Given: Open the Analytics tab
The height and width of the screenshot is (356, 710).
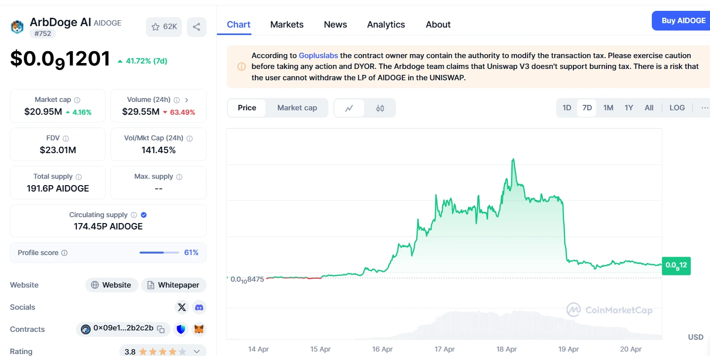Looking at the screenshot, I should coord(386,25).
